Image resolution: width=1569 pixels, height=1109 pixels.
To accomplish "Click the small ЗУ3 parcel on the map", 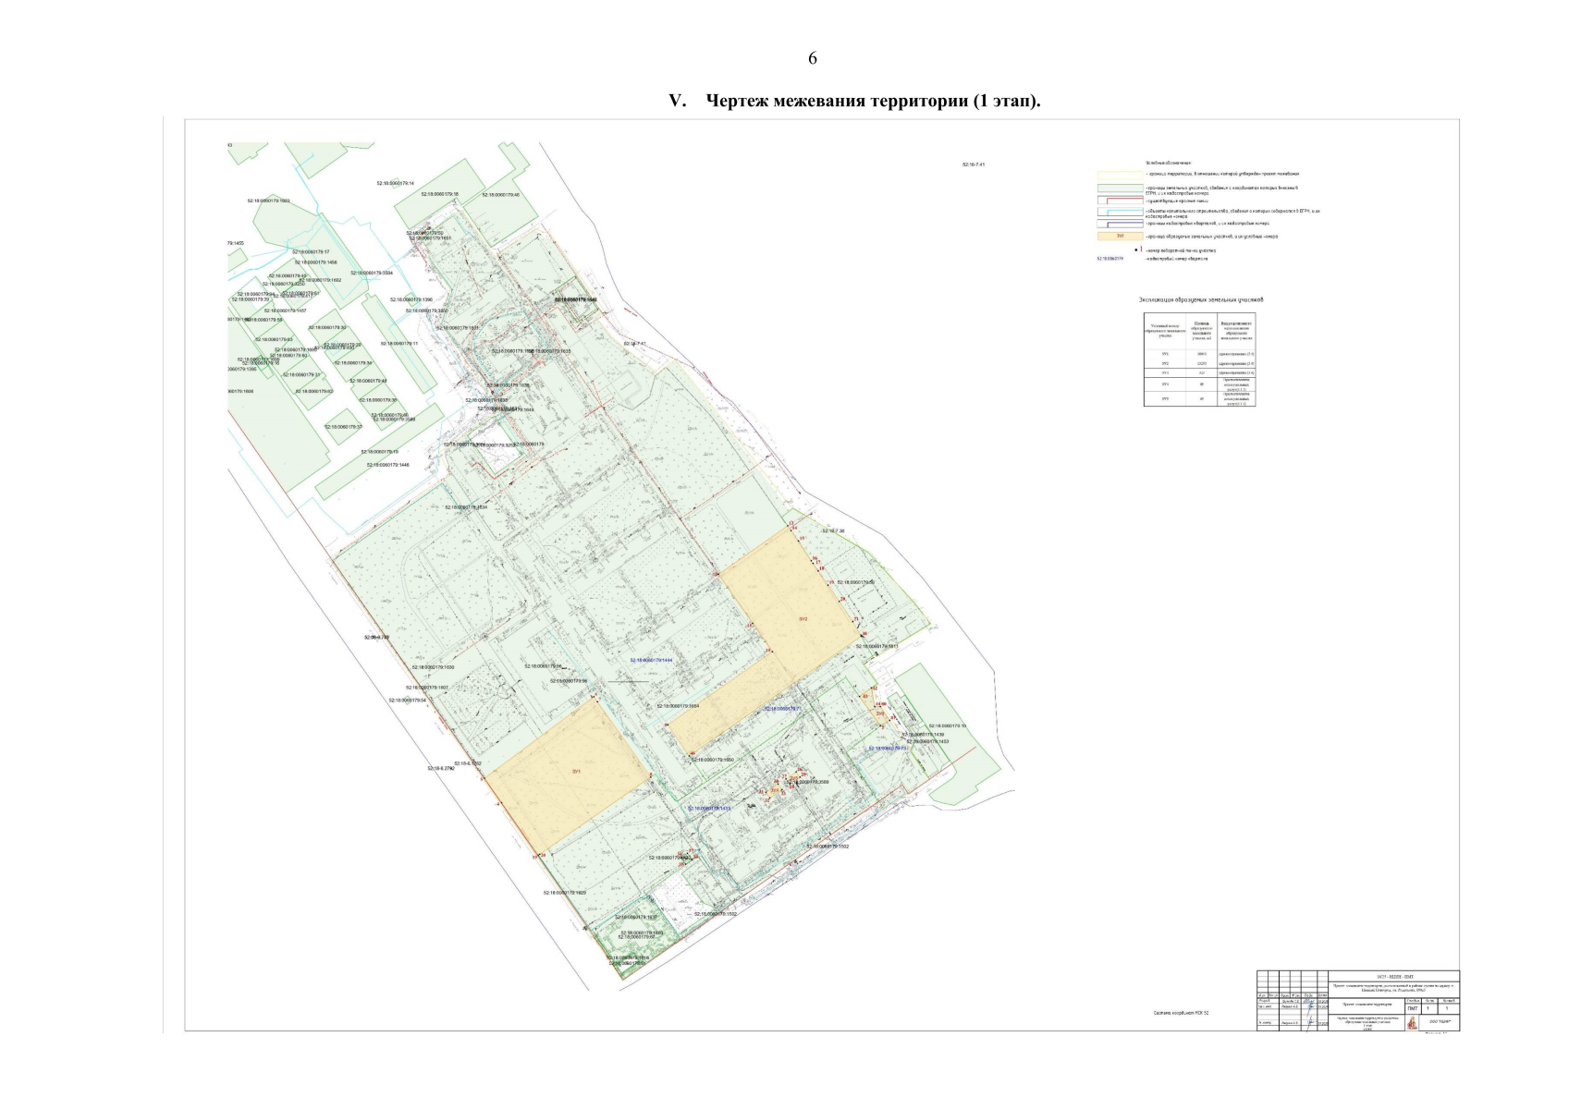I will click(x=879, y=713).
